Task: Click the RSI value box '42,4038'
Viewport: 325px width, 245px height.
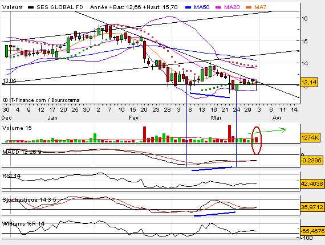Action: [312, 183]
